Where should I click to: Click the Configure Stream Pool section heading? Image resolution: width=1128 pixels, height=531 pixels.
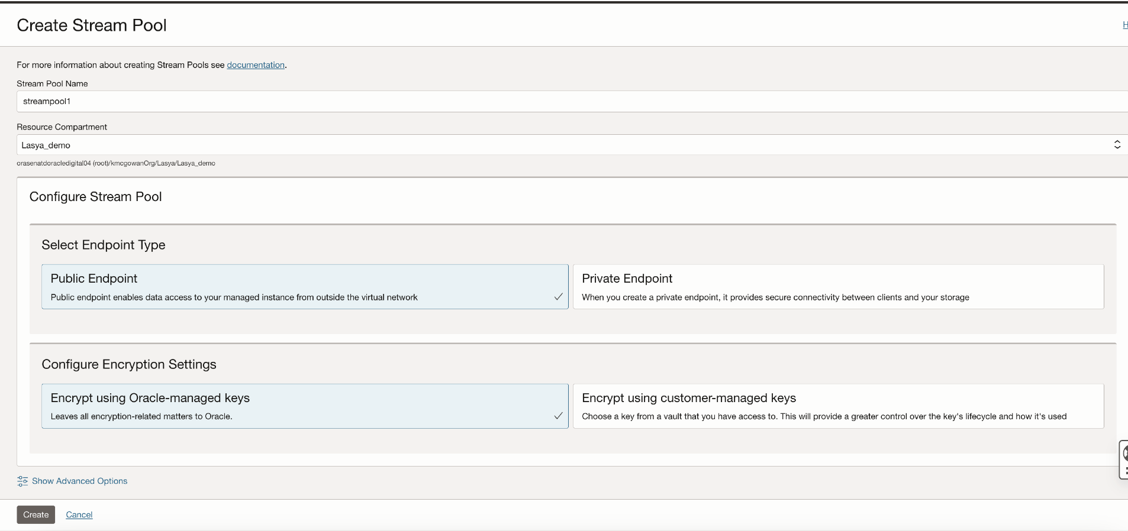(96, 197)
